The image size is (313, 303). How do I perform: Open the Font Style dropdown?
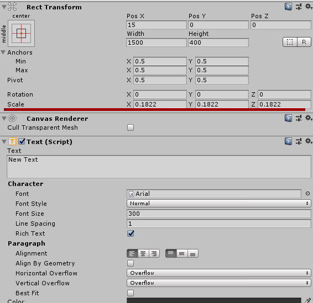click(x=219, y=204)
